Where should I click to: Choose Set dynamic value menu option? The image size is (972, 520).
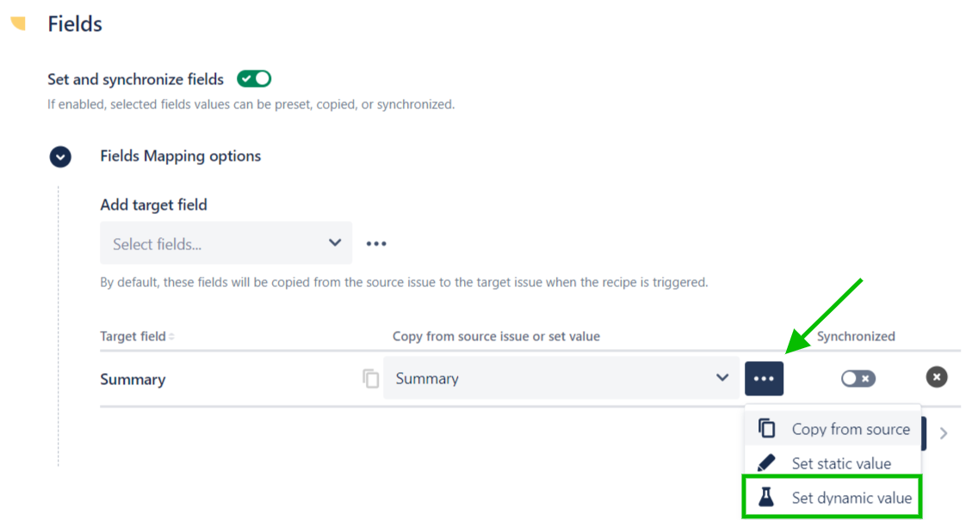pos(851,498)
